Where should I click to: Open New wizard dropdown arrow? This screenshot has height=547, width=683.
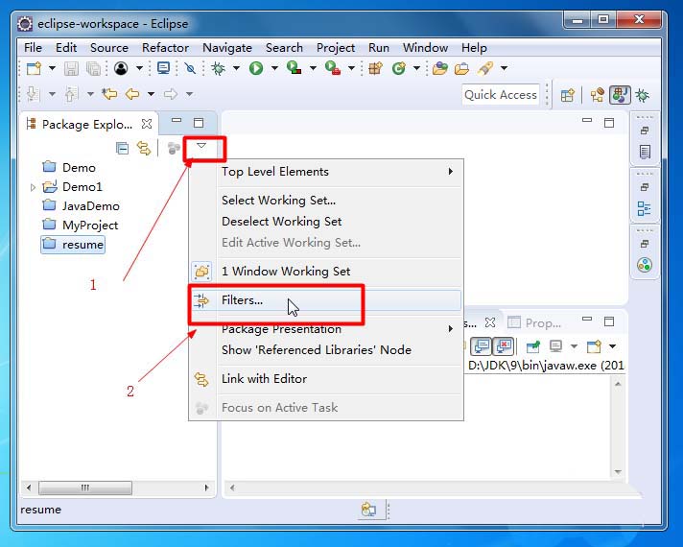tap(52, 68)
